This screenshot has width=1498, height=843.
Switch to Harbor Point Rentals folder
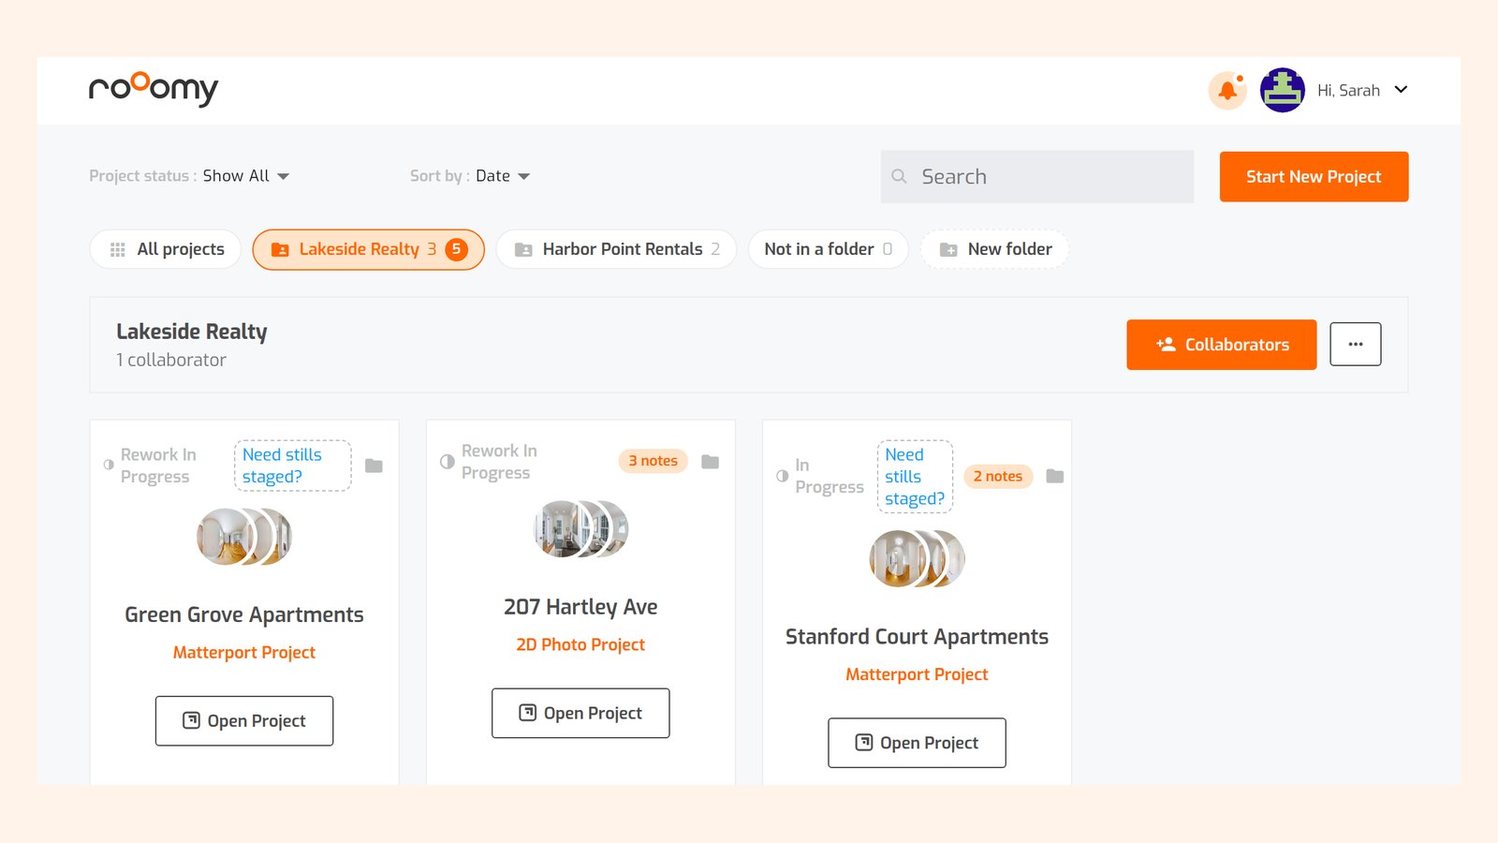pos(616,249)
